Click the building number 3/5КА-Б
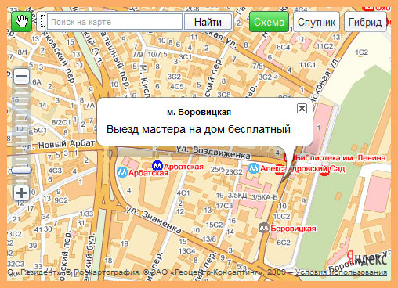 point(264,197)
